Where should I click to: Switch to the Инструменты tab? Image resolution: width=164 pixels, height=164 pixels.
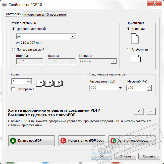click(x=34, y=14)
